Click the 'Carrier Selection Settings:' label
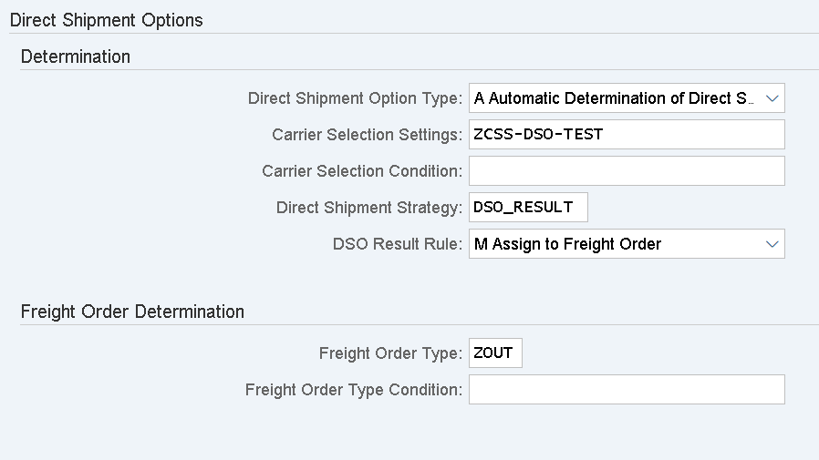819x460 pixels. pos(367,135)
